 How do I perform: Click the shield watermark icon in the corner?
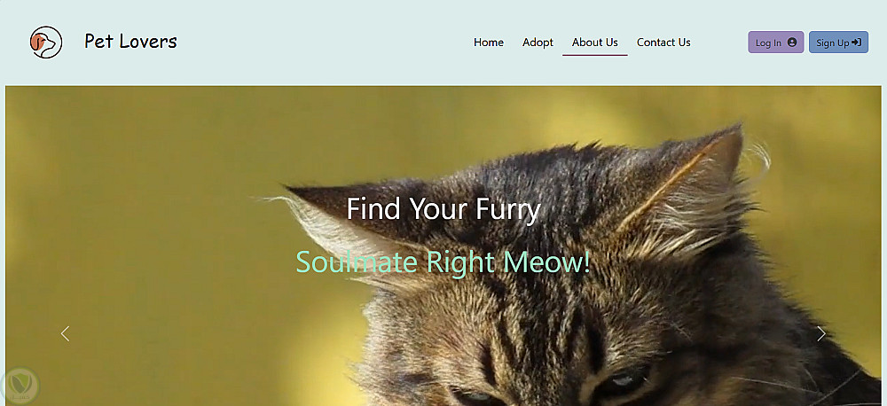(20, 386)
